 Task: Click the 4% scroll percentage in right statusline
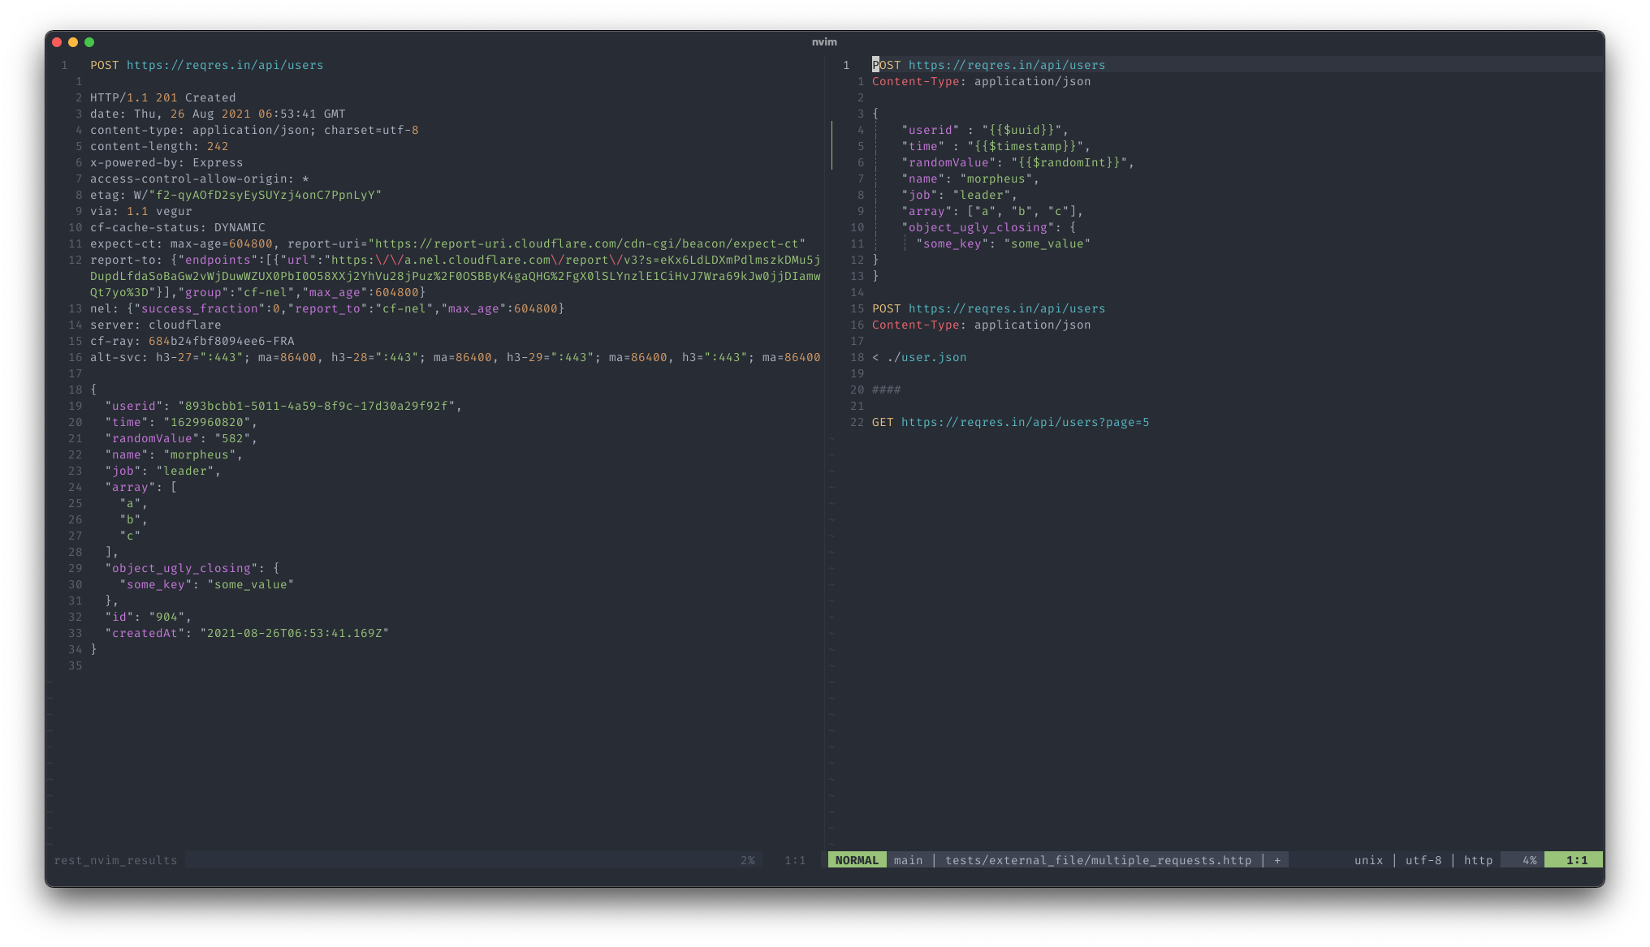tap(1529, 860)
